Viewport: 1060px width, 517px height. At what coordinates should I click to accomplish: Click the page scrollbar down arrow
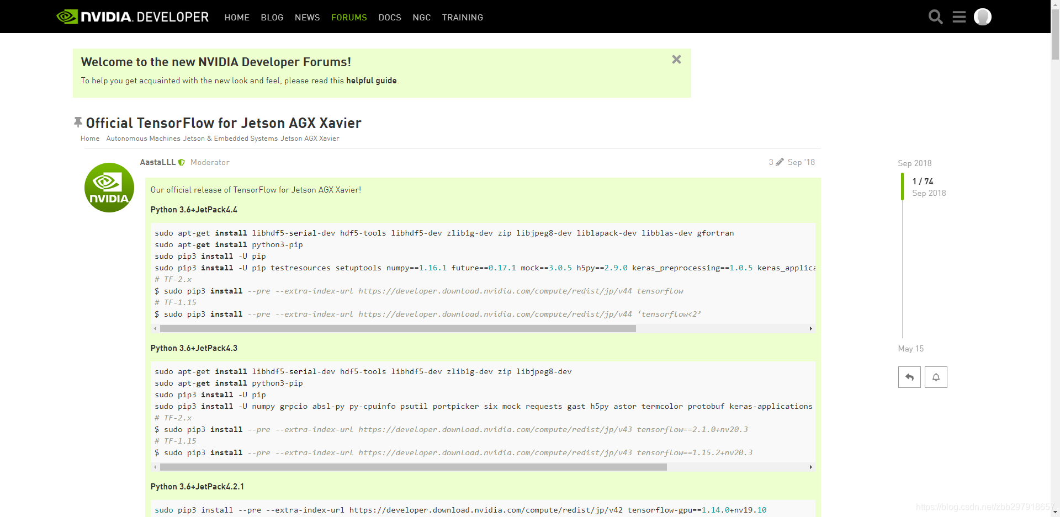pos(1055,512)
